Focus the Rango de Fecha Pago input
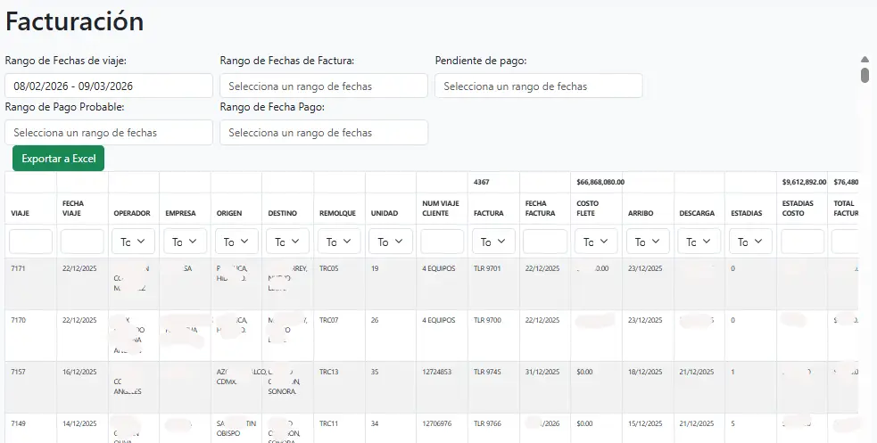 coord(324,133)
